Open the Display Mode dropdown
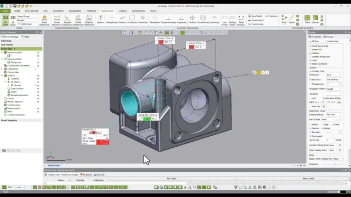Screen dimensions: 351x197 [x=331, y=159]
